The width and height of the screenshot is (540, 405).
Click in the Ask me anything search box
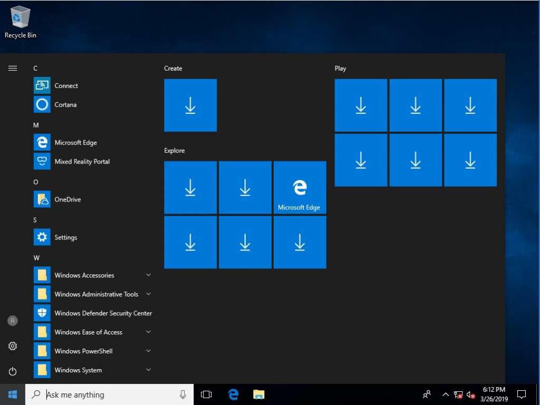110,394
